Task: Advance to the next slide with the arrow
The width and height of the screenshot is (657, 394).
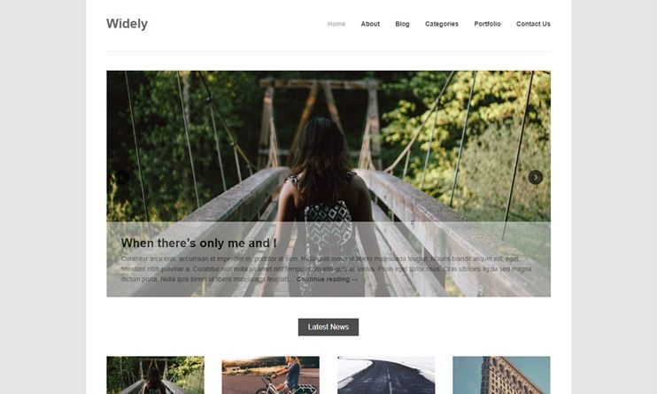Action: coord(535,177)
